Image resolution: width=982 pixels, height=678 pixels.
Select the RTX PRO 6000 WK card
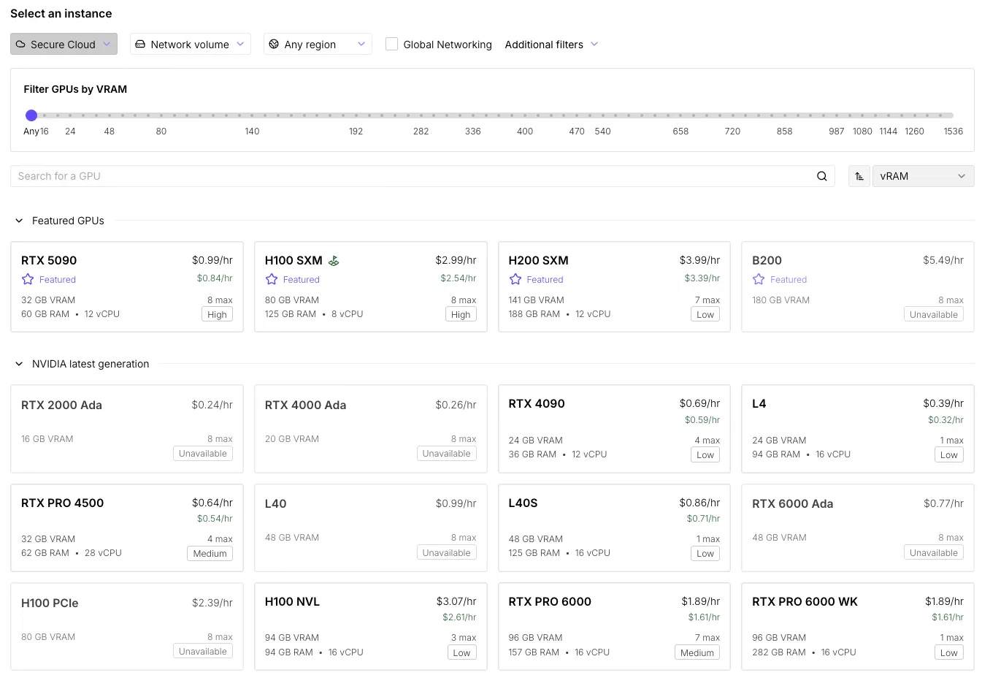pos(858,627)
